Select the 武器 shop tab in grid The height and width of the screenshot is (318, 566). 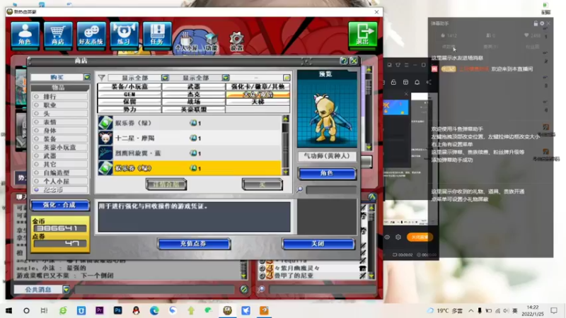pos(194,86)
